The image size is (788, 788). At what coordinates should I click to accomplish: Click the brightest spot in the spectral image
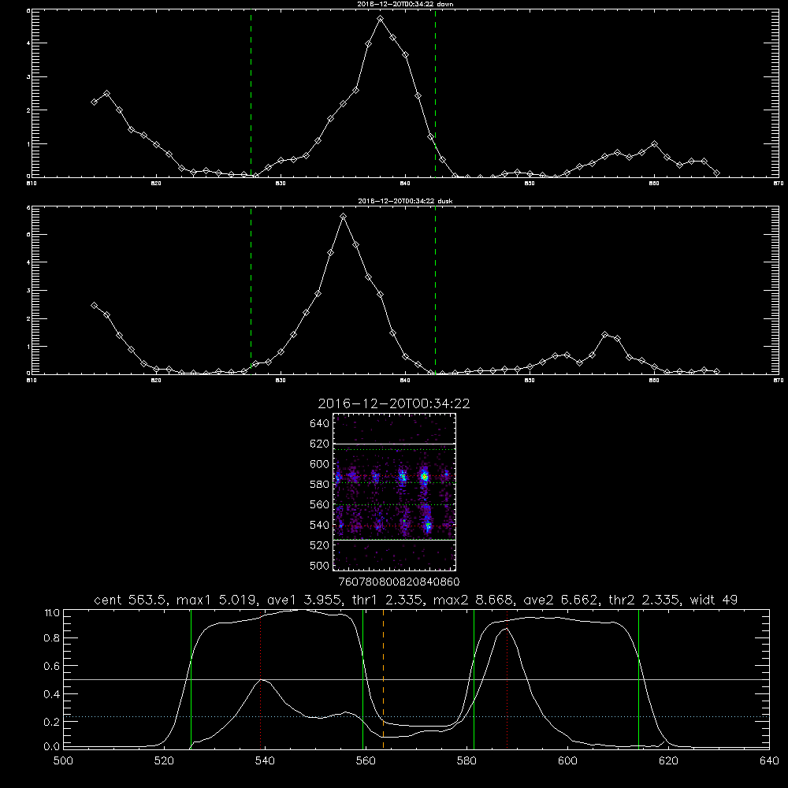point(425,476)
